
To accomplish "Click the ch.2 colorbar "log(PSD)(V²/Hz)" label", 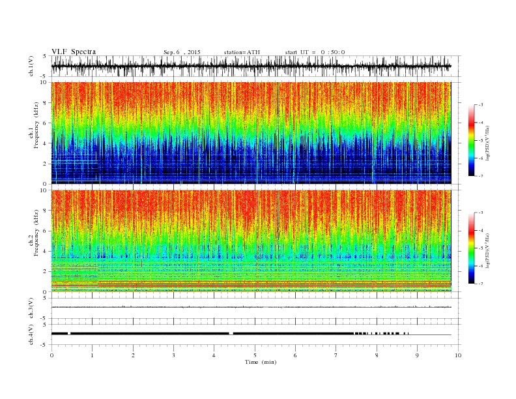I will (x=487, y=252).
